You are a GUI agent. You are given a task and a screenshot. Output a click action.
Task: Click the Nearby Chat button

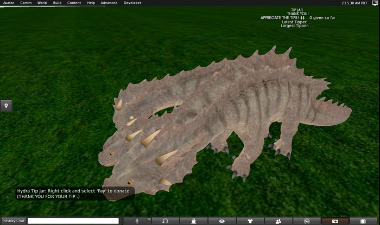point(14,221)
